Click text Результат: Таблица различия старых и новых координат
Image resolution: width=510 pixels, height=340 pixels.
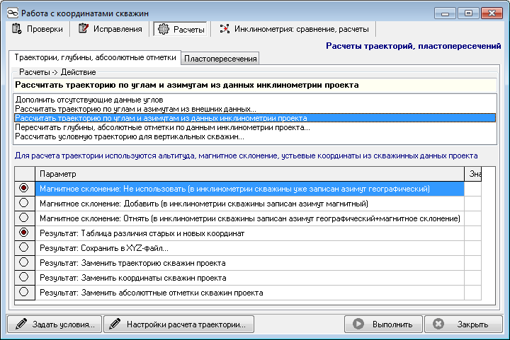click(x=142, y=233)
